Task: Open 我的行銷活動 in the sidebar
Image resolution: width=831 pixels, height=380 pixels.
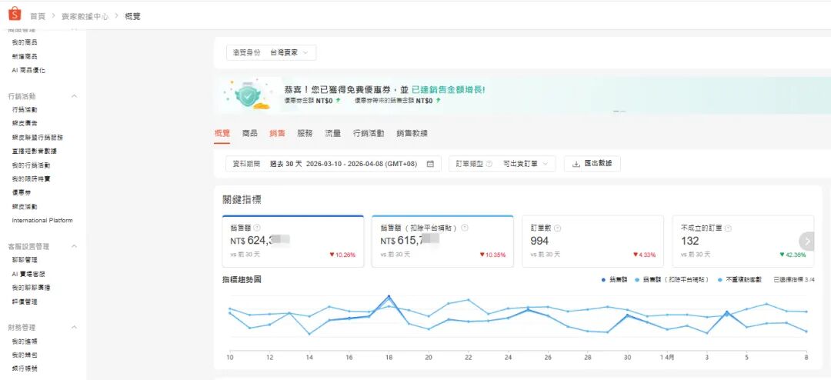Action: (x=32, y=165)
